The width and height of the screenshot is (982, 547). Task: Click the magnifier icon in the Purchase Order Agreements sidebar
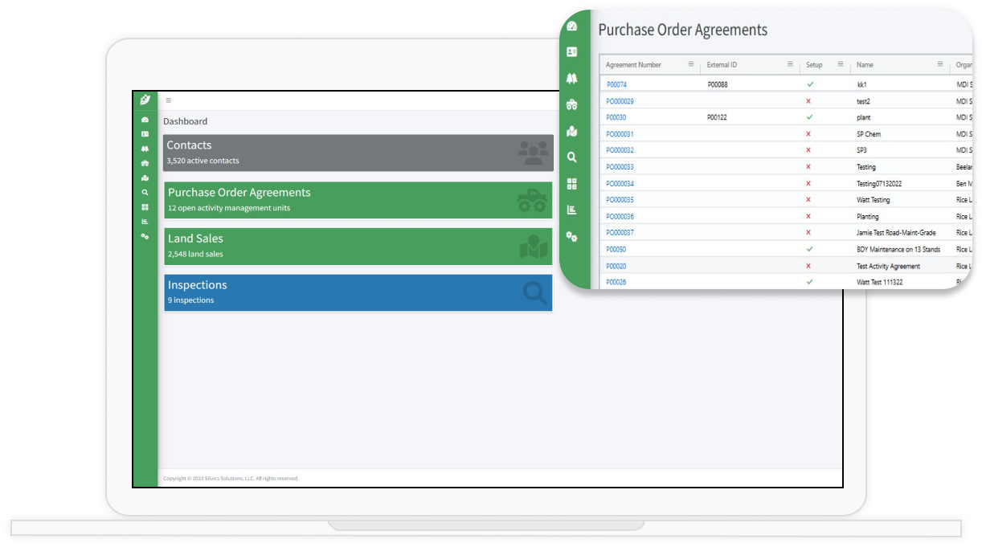[x=571, y=157]
